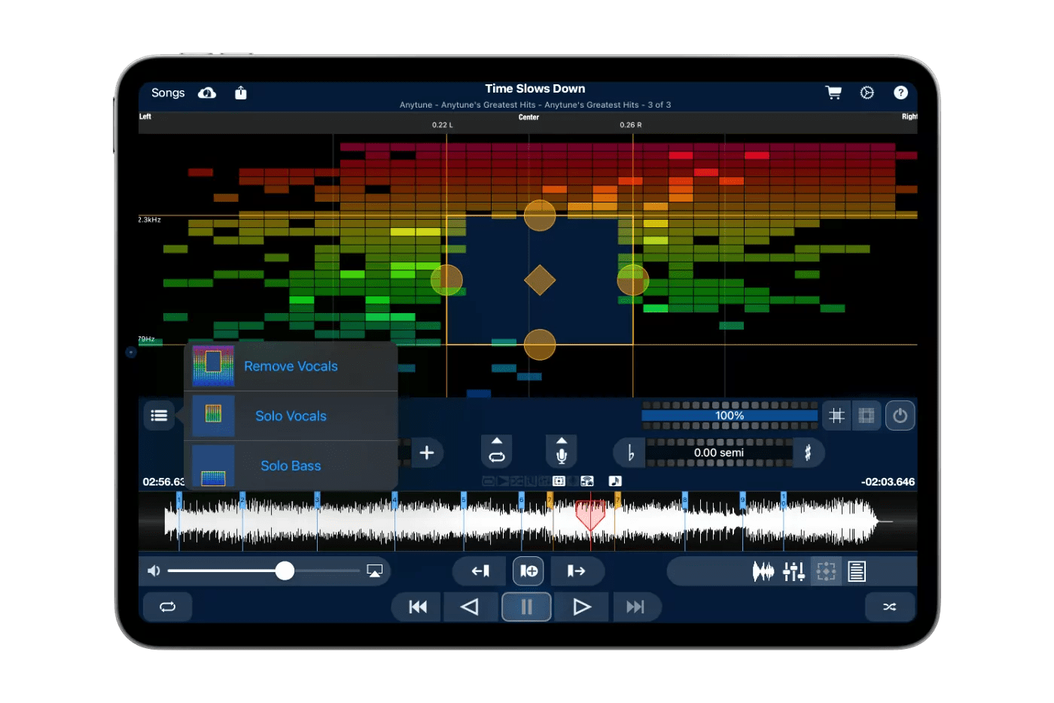Open the Solo Vocals processing option
Screen dimensions: 1054x703
click(x=291, y=415)
